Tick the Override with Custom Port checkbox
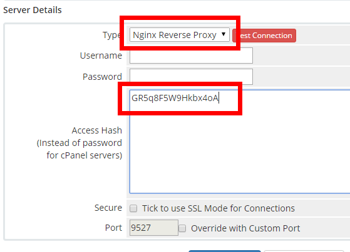The width and height of the screenshot is (350, 252). click(182, 228)
